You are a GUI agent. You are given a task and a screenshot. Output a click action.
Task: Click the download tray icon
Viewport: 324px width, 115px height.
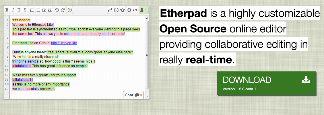click(306, 80)
